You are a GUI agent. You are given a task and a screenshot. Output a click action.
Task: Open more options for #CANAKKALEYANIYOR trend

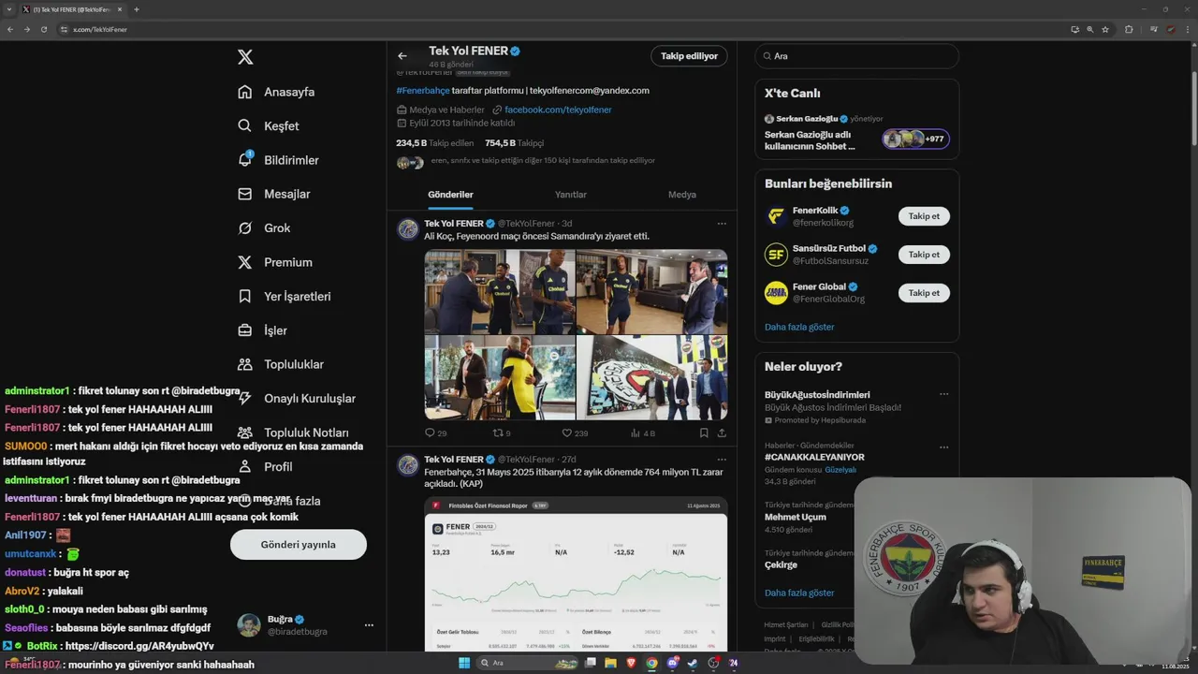pos(943,447)
